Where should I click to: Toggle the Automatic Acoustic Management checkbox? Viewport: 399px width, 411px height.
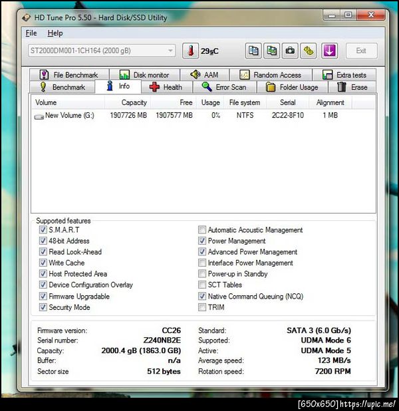pos(202,229)
